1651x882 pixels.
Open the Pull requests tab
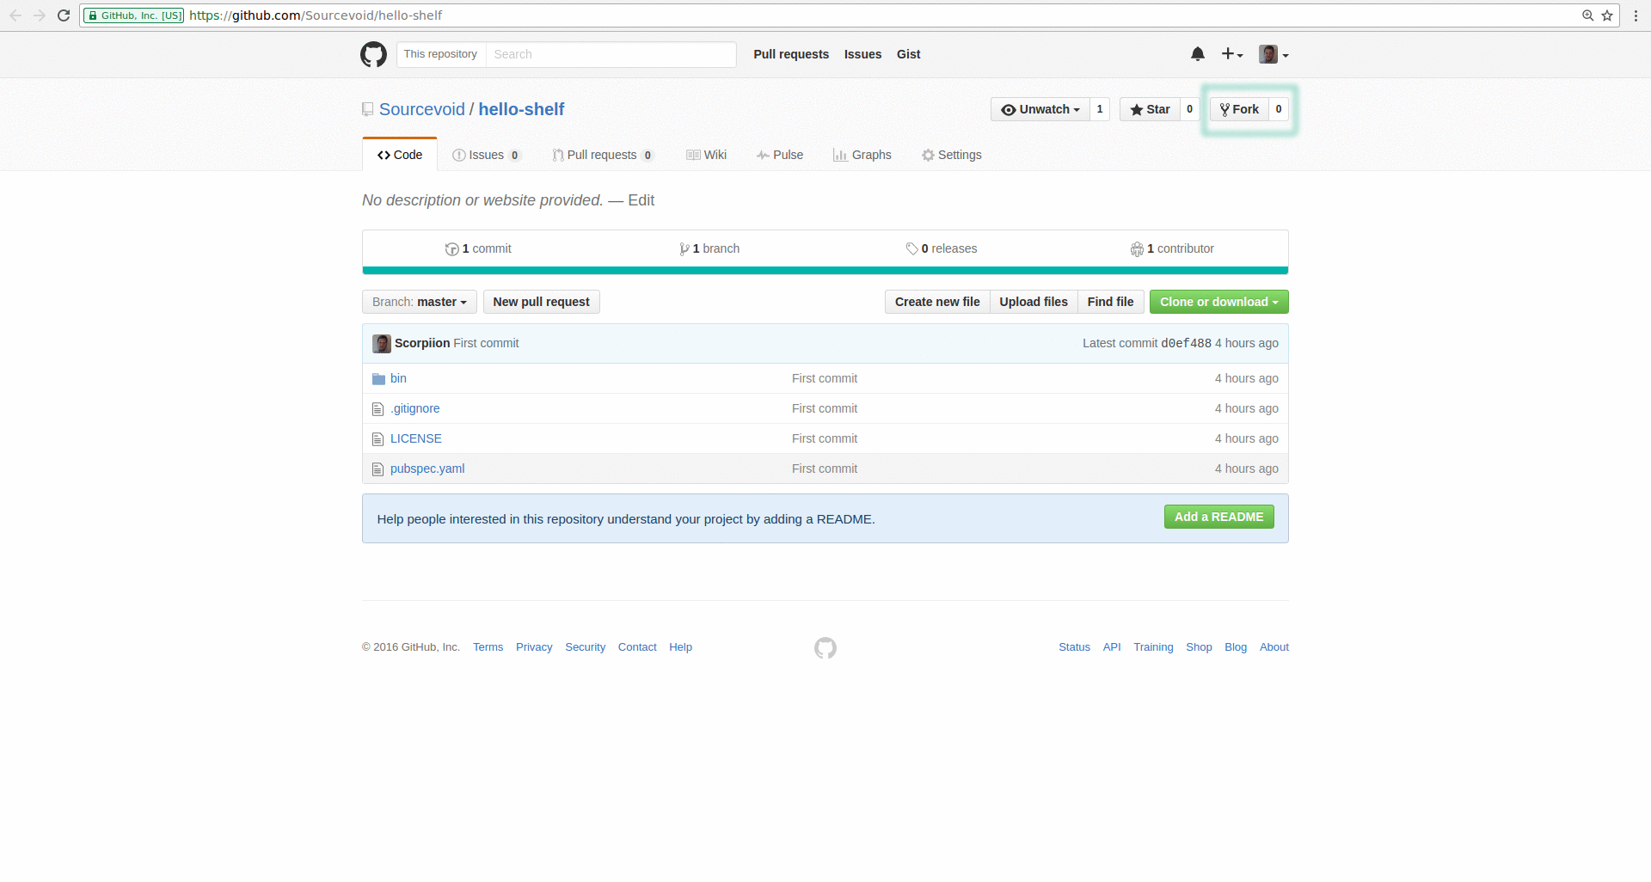coord(603,155)
